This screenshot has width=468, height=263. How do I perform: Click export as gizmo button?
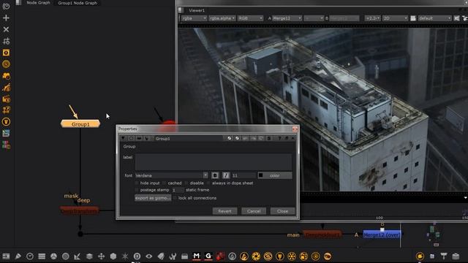tap(153, 198)
